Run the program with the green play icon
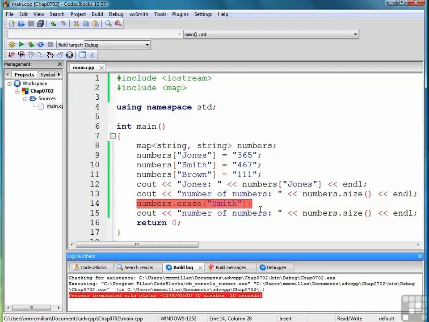The width and height of the screenshot is (429, 322). coord(21,45)
